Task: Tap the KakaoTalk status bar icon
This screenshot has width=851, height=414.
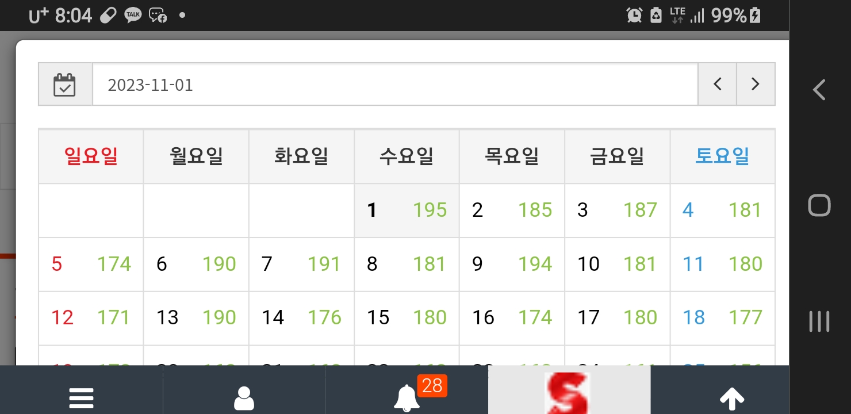Action: tap(133, 16)
